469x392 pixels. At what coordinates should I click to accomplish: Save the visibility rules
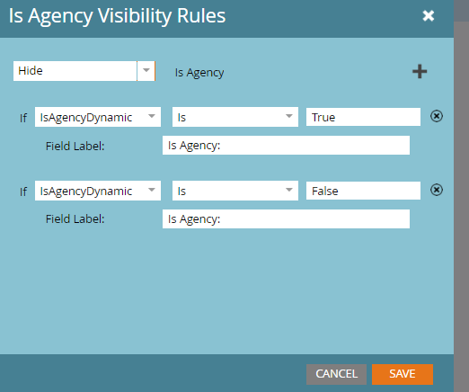[403, 374]
